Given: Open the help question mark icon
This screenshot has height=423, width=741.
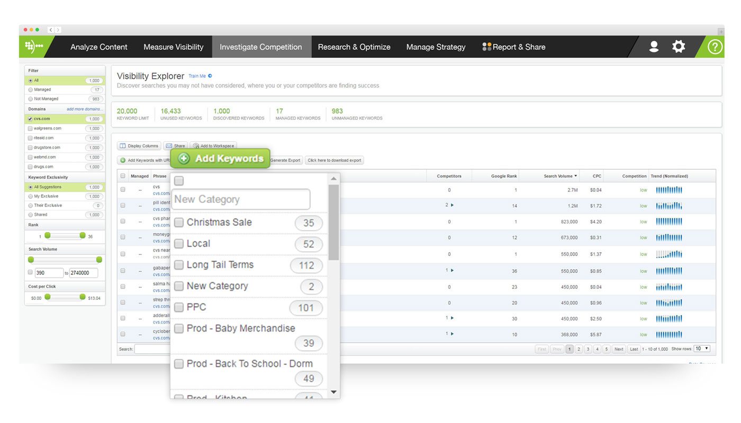Looking at the screenshot, I should (715, 47).
